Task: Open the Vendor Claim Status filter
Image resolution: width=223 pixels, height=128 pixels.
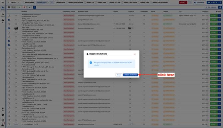Action: (130, 2)
